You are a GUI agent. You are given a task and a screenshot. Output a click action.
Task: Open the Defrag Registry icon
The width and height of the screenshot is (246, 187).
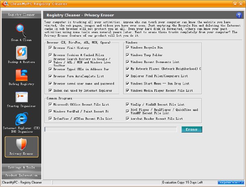(x=21, y=75)
